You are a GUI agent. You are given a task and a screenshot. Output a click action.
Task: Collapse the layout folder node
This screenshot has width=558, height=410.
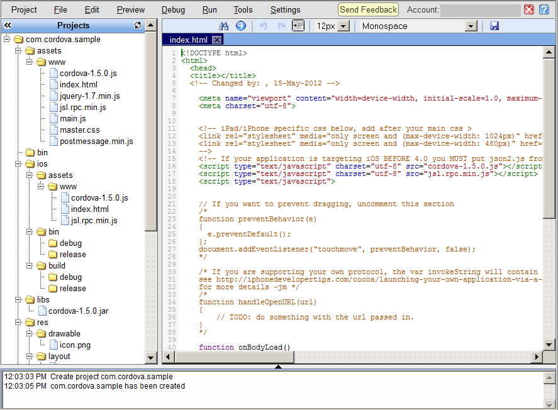pos(30,356)
